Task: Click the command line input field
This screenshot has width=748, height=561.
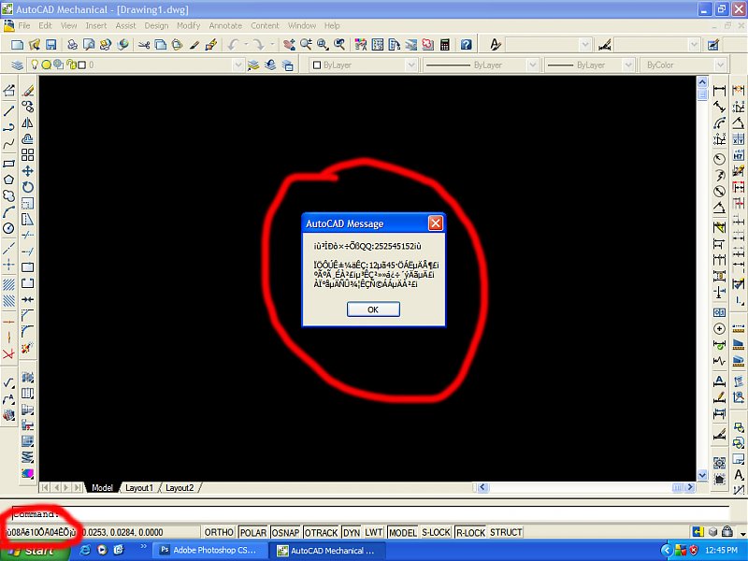Action: [x=370, y=514]
